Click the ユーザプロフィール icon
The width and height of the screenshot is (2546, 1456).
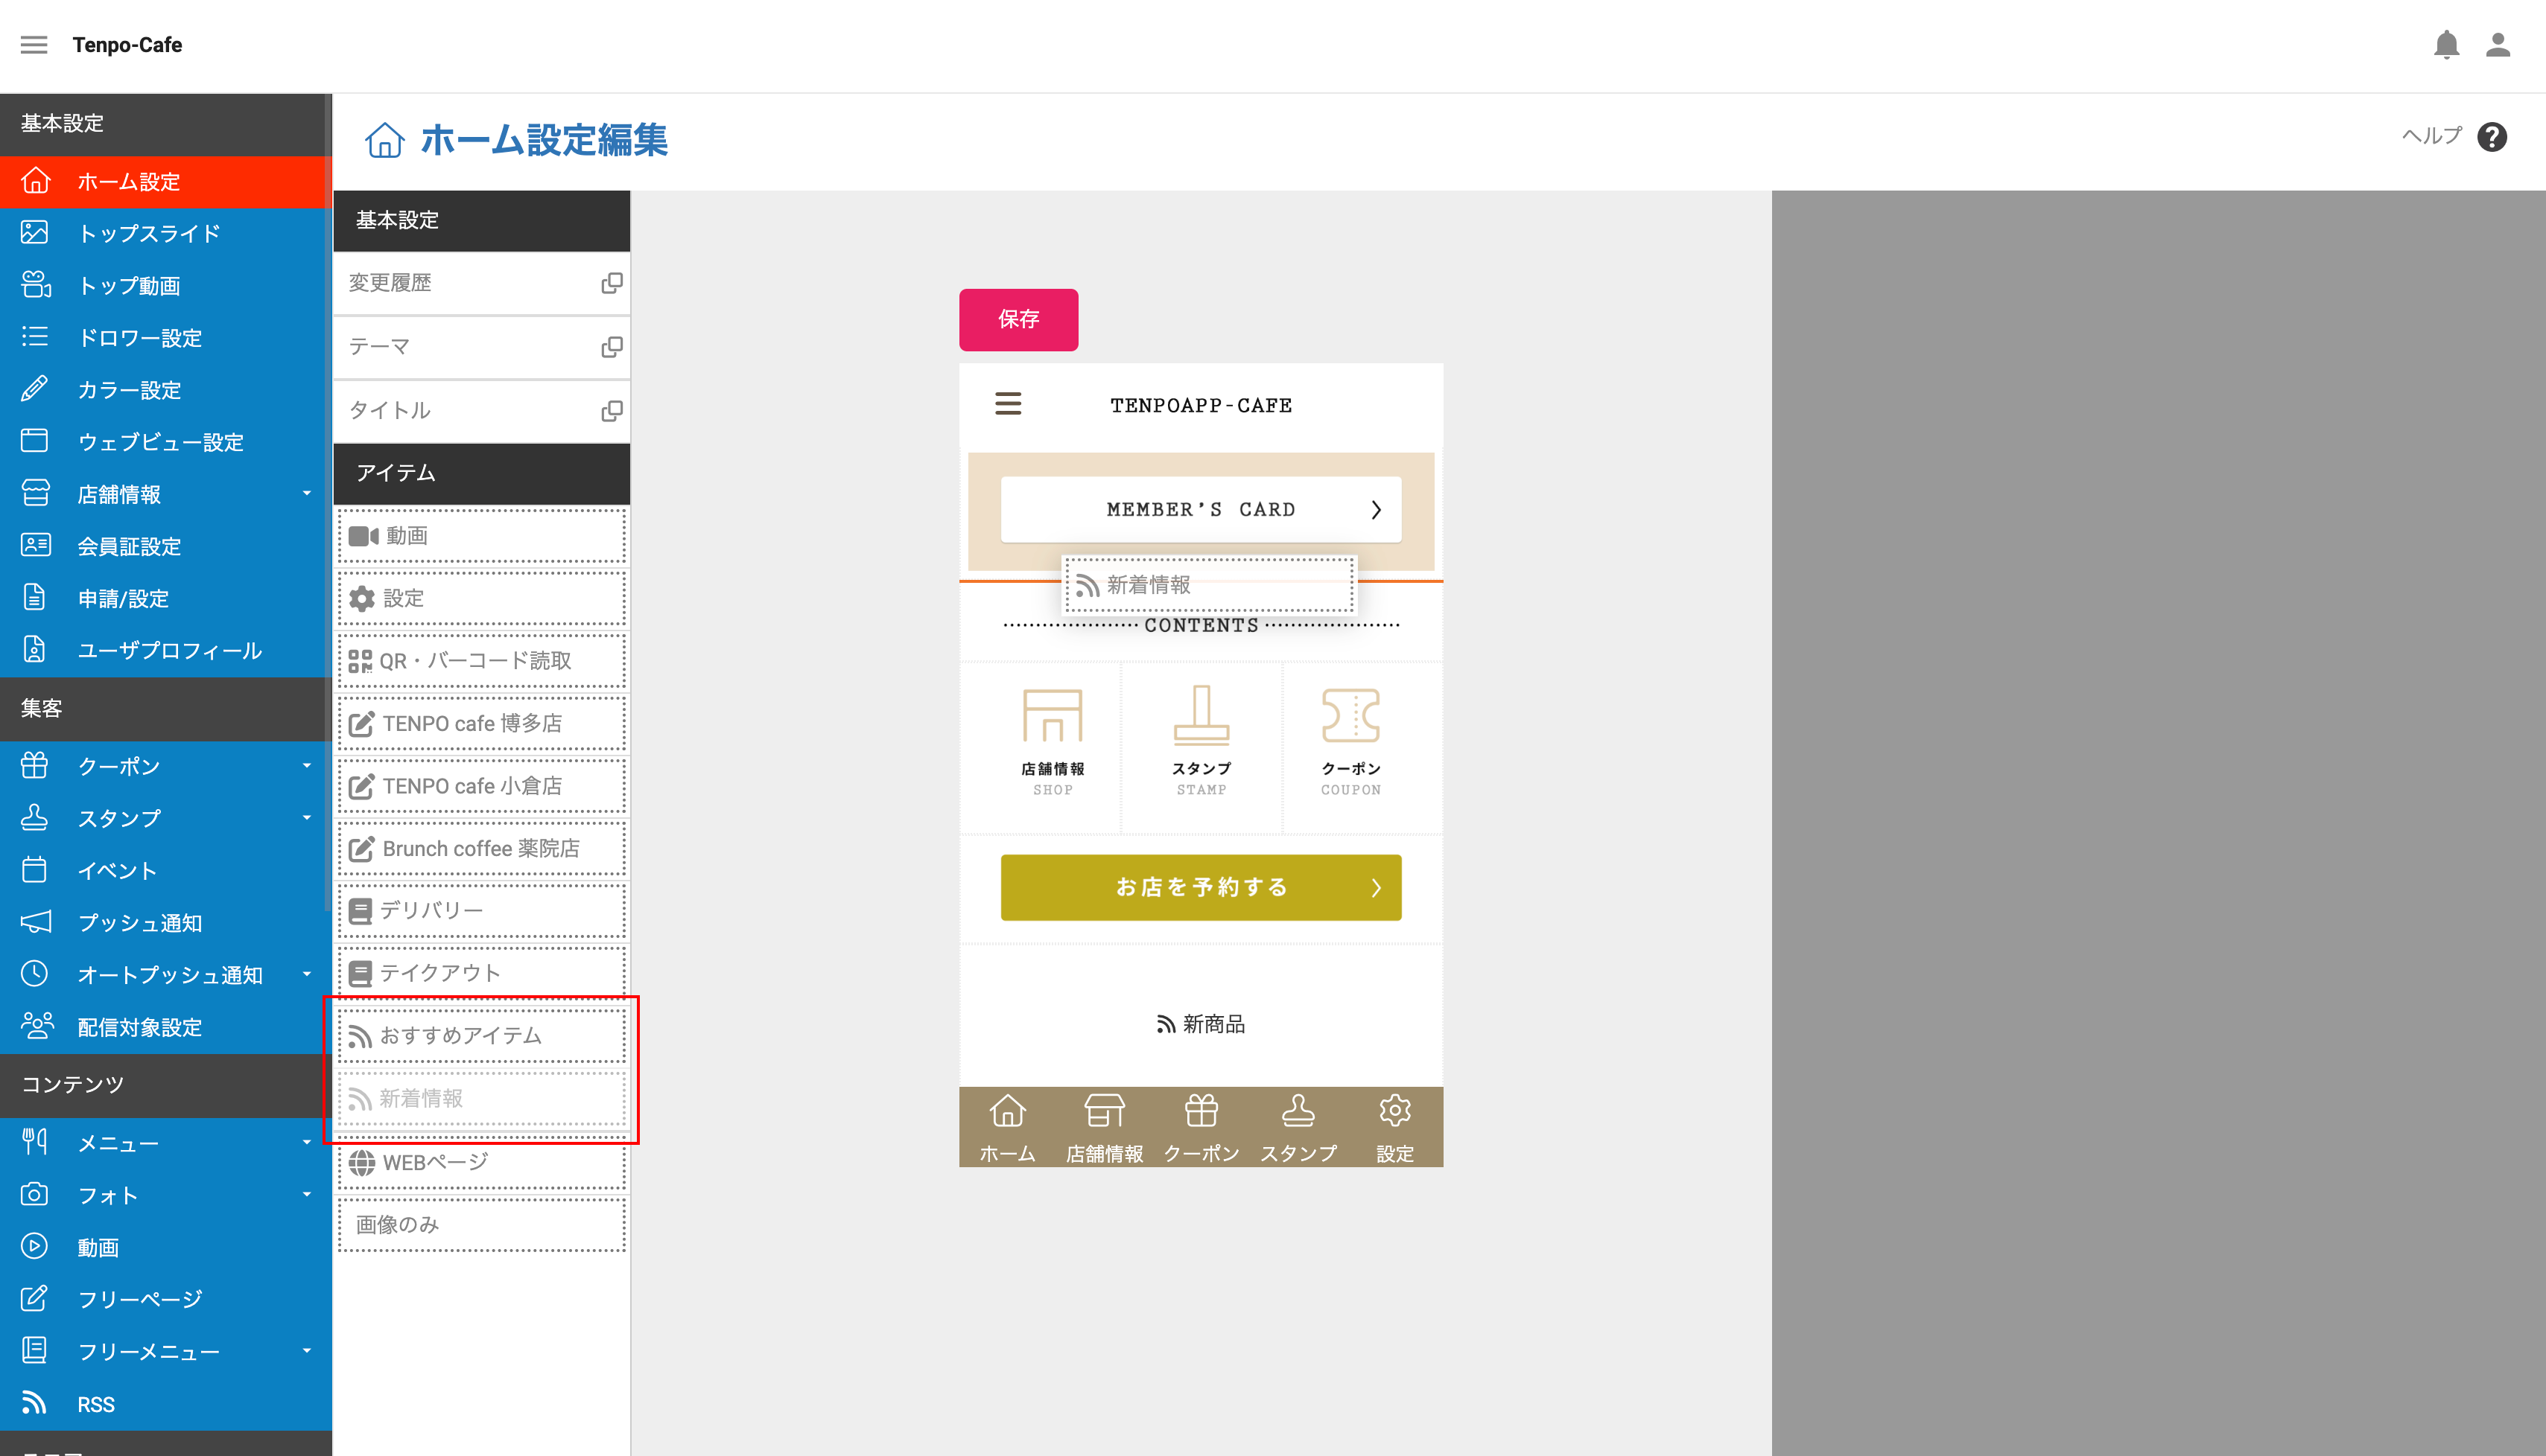35,649
